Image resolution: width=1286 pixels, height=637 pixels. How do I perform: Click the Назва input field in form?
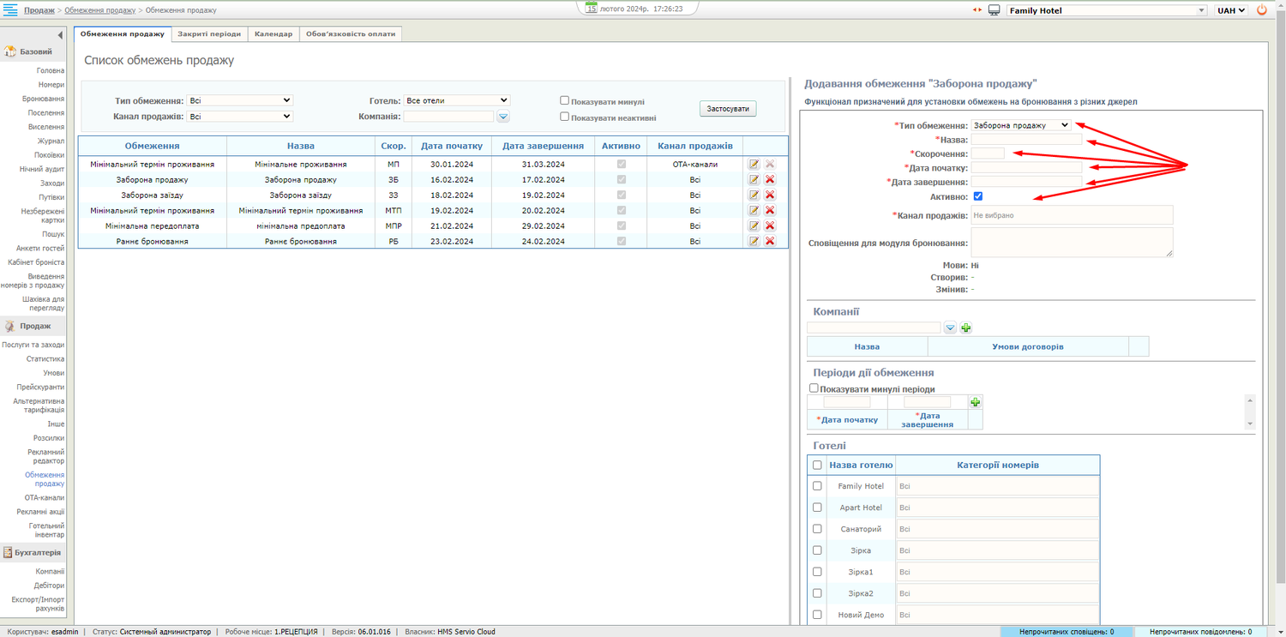coord(1026,140)
